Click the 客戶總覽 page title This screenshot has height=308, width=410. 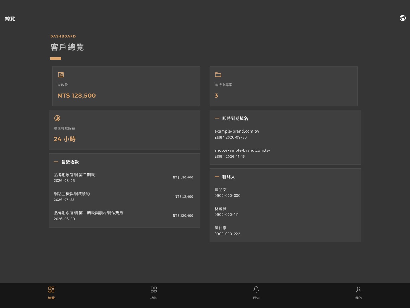pos(67,47)
